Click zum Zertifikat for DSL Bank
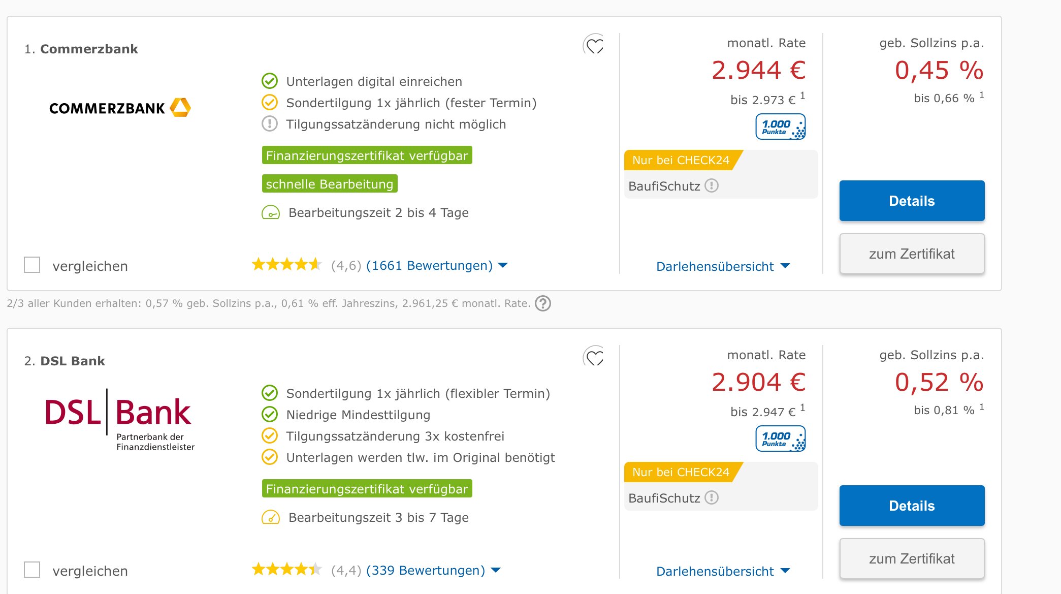The height and width of the screenshot is (594, 1061). 912,558
